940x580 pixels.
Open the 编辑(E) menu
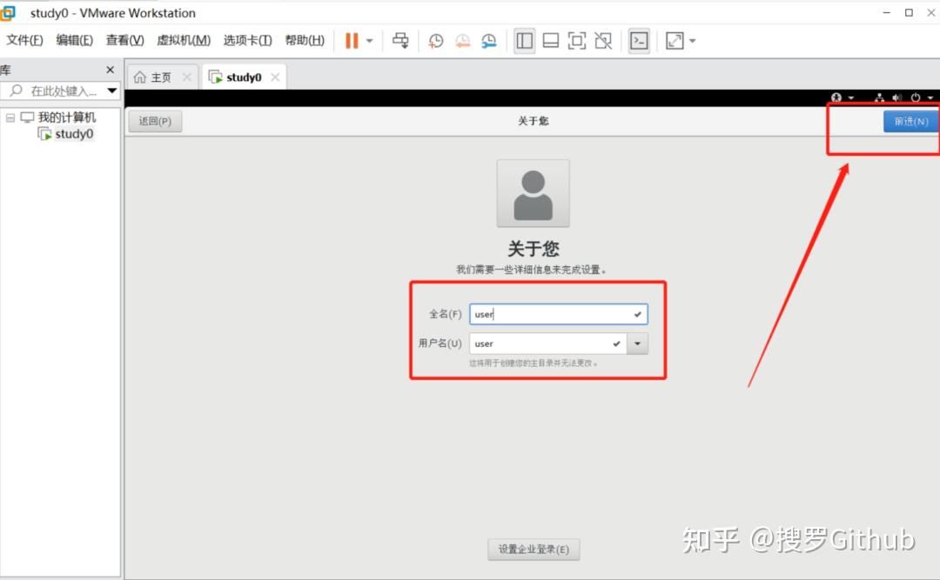(x=74, y=40)
